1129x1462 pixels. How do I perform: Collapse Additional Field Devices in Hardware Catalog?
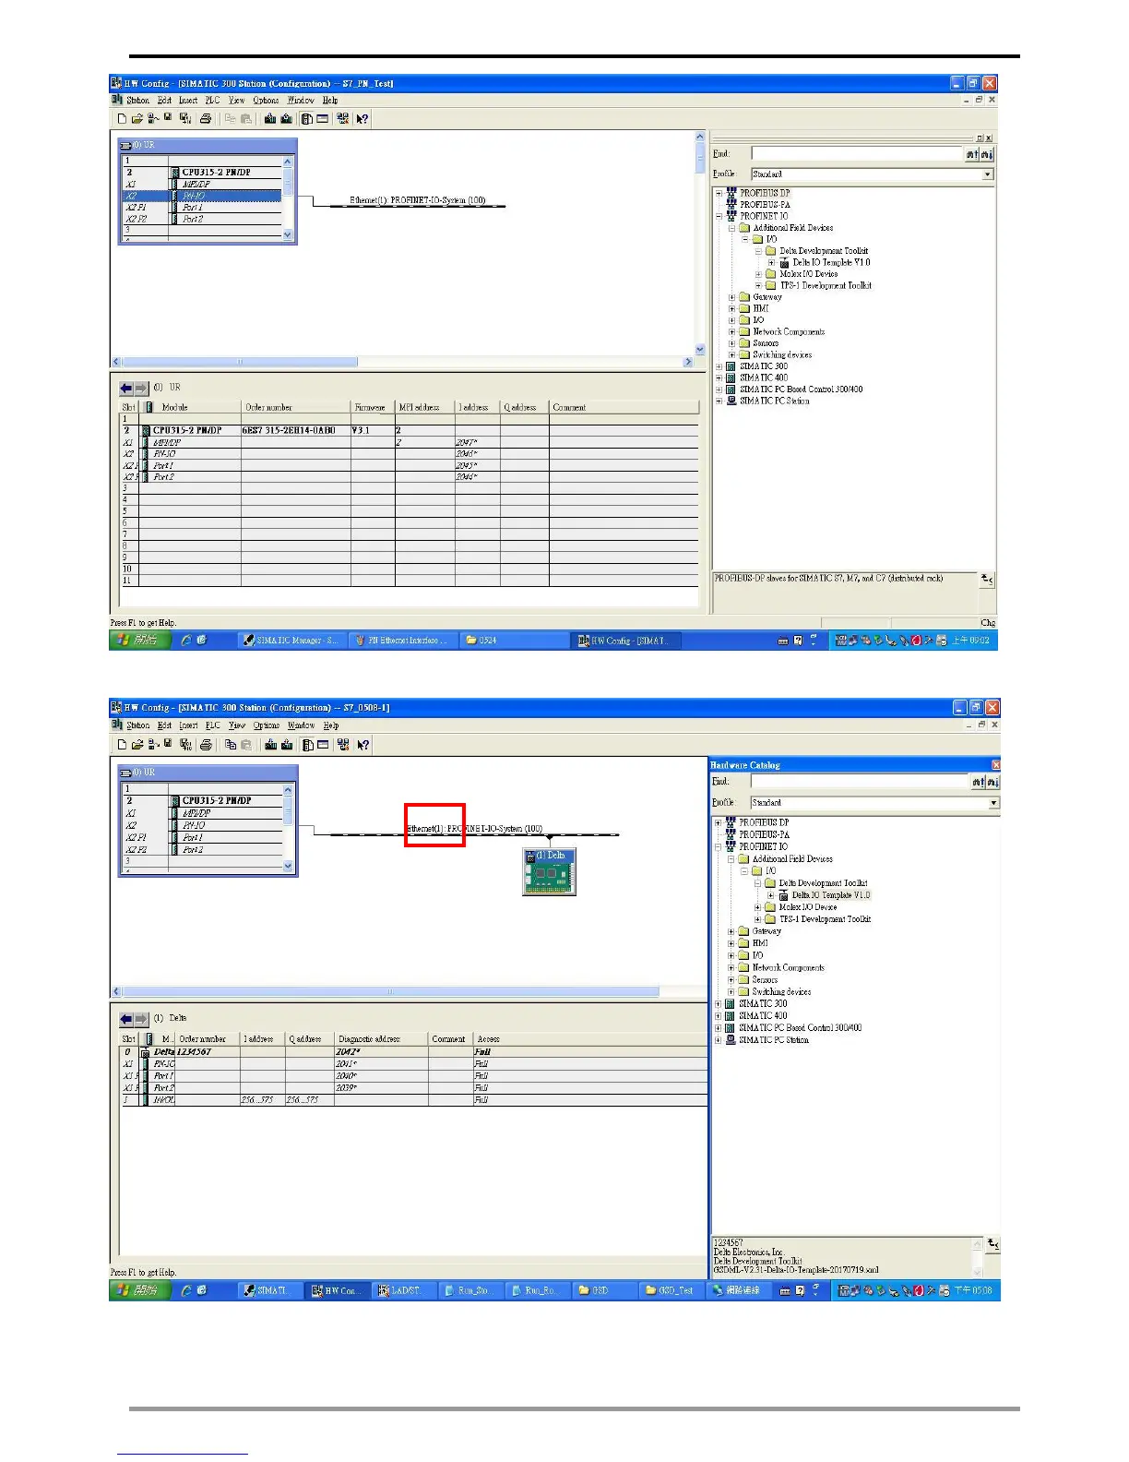[x=731, y=859]
